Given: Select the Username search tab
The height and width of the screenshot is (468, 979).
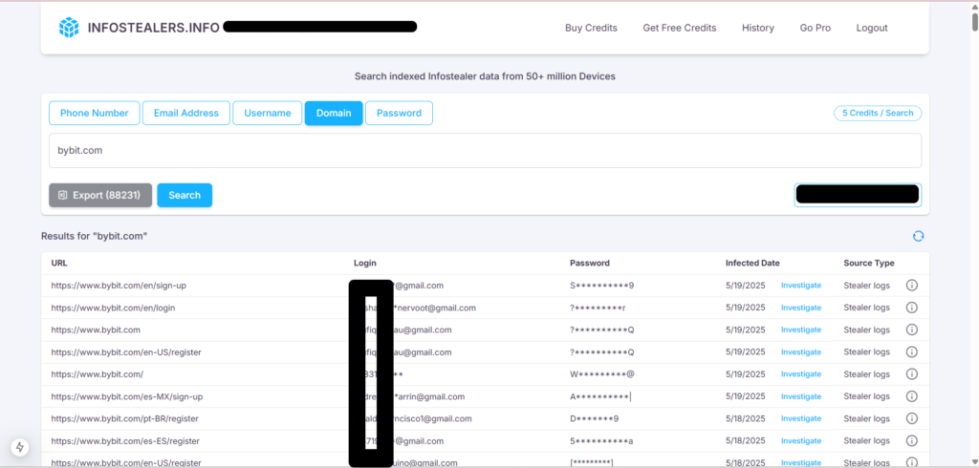Looking at the screenshot, I should pyautogui.click(x=268, y=113).
